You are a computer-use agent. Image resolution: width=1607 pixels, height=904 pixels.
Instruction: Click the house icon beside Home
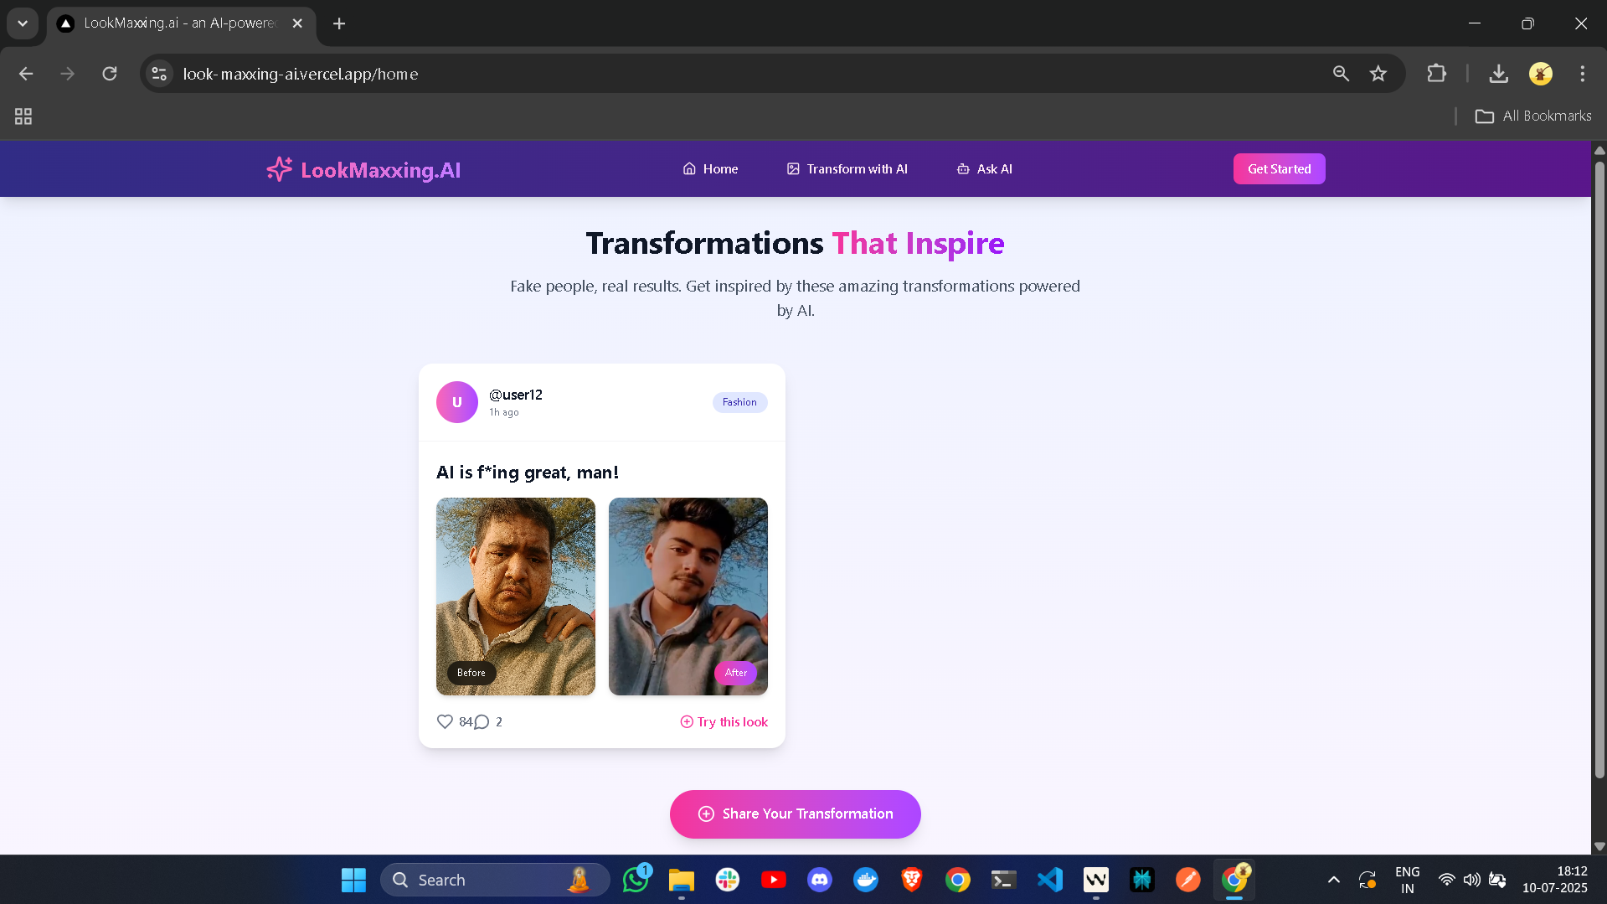(688, 168)
